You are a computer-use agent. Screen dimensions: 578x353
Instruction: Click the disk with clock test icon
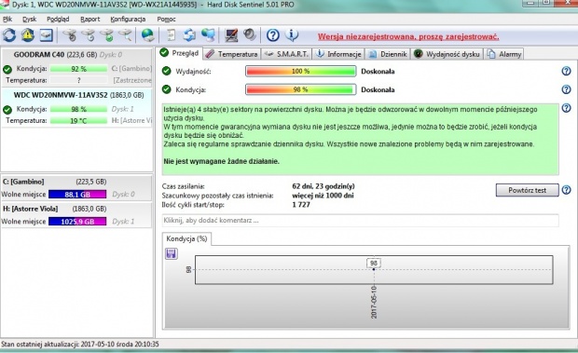(89, 35)
